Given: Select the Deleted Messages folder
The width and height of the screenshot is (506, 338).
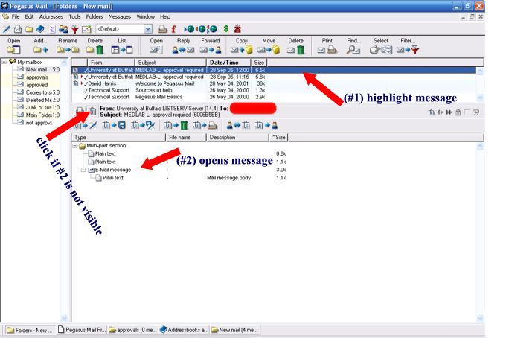Looking at the screenshot, I should click(x=38, y=100).
